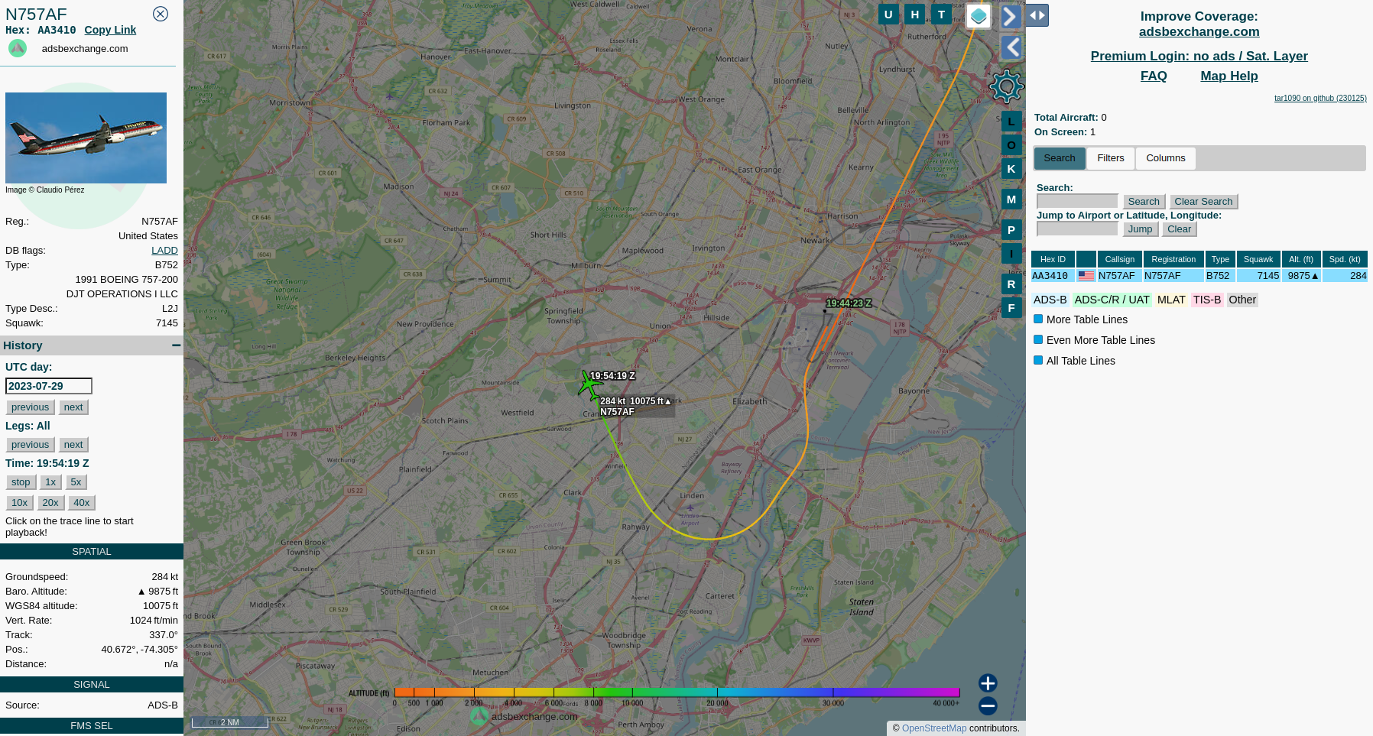Click the U map button
Screen dimensions: 1373x736
tap(888, 15)
